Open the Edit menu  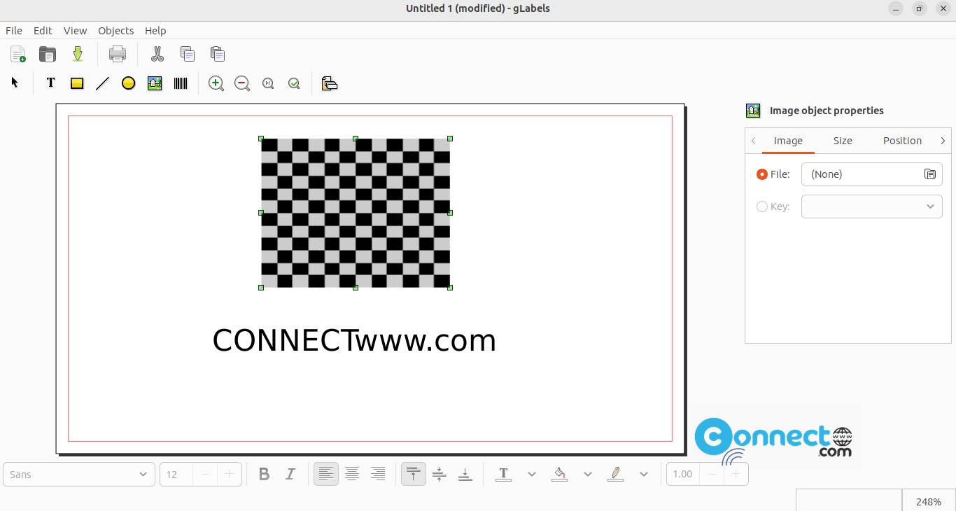[43, 31]
